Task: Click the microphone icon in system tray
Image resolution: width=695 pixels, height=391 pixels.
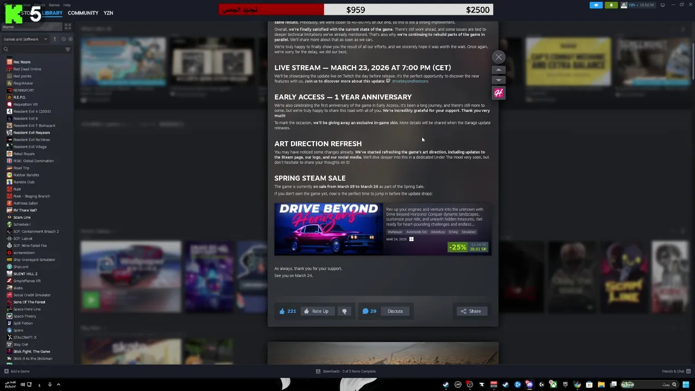Action: click(x=49, y=384)
